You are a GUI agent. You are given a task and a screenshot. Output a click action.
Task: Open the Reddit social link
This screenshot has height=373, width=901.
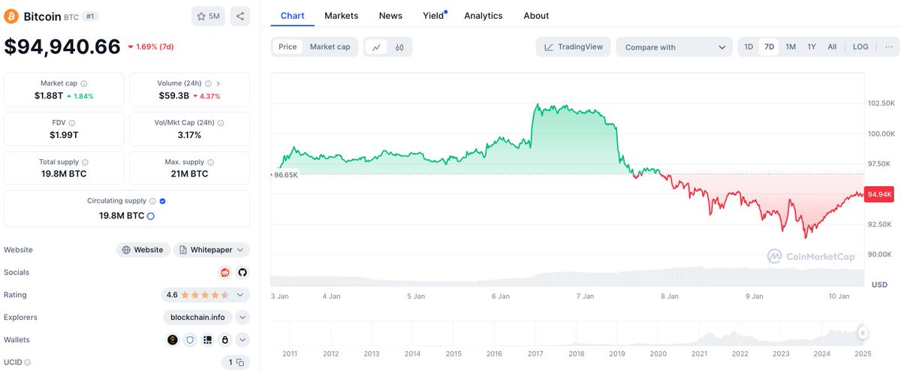[225, 272]
